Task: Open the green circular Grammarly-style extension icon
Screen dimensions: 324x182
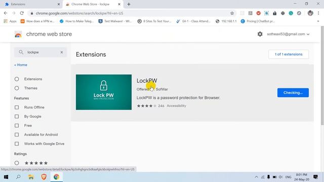Action: click(x=291, y=13)
